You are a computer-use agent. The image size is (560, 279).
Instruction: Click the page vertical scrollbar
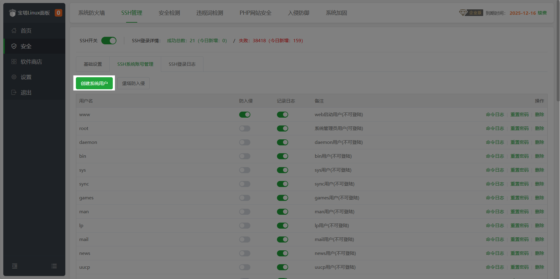point(558,51)
